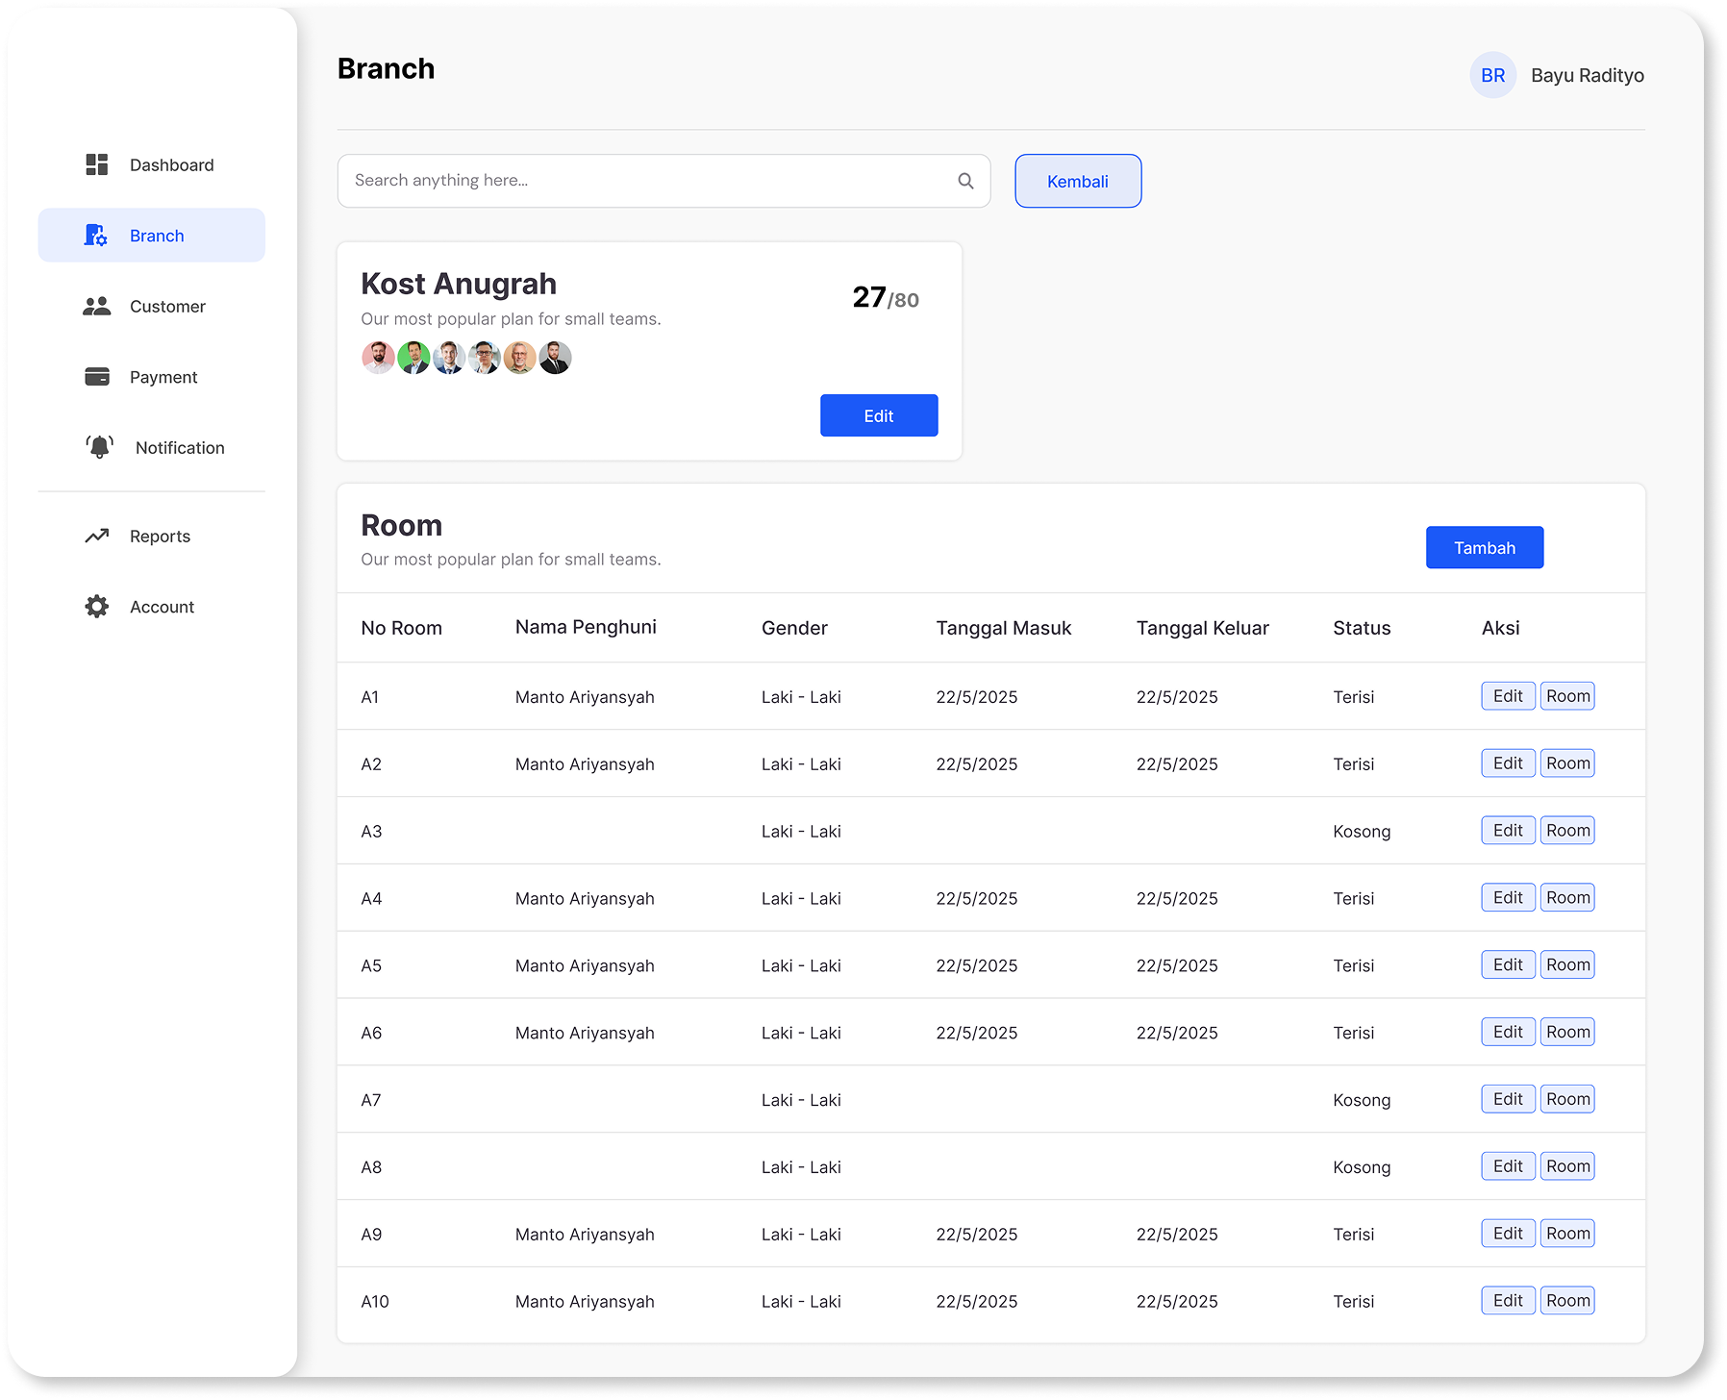The image size is (1727, 1400).
Task: Select the Payment card icon
Action: click(97, 376)
